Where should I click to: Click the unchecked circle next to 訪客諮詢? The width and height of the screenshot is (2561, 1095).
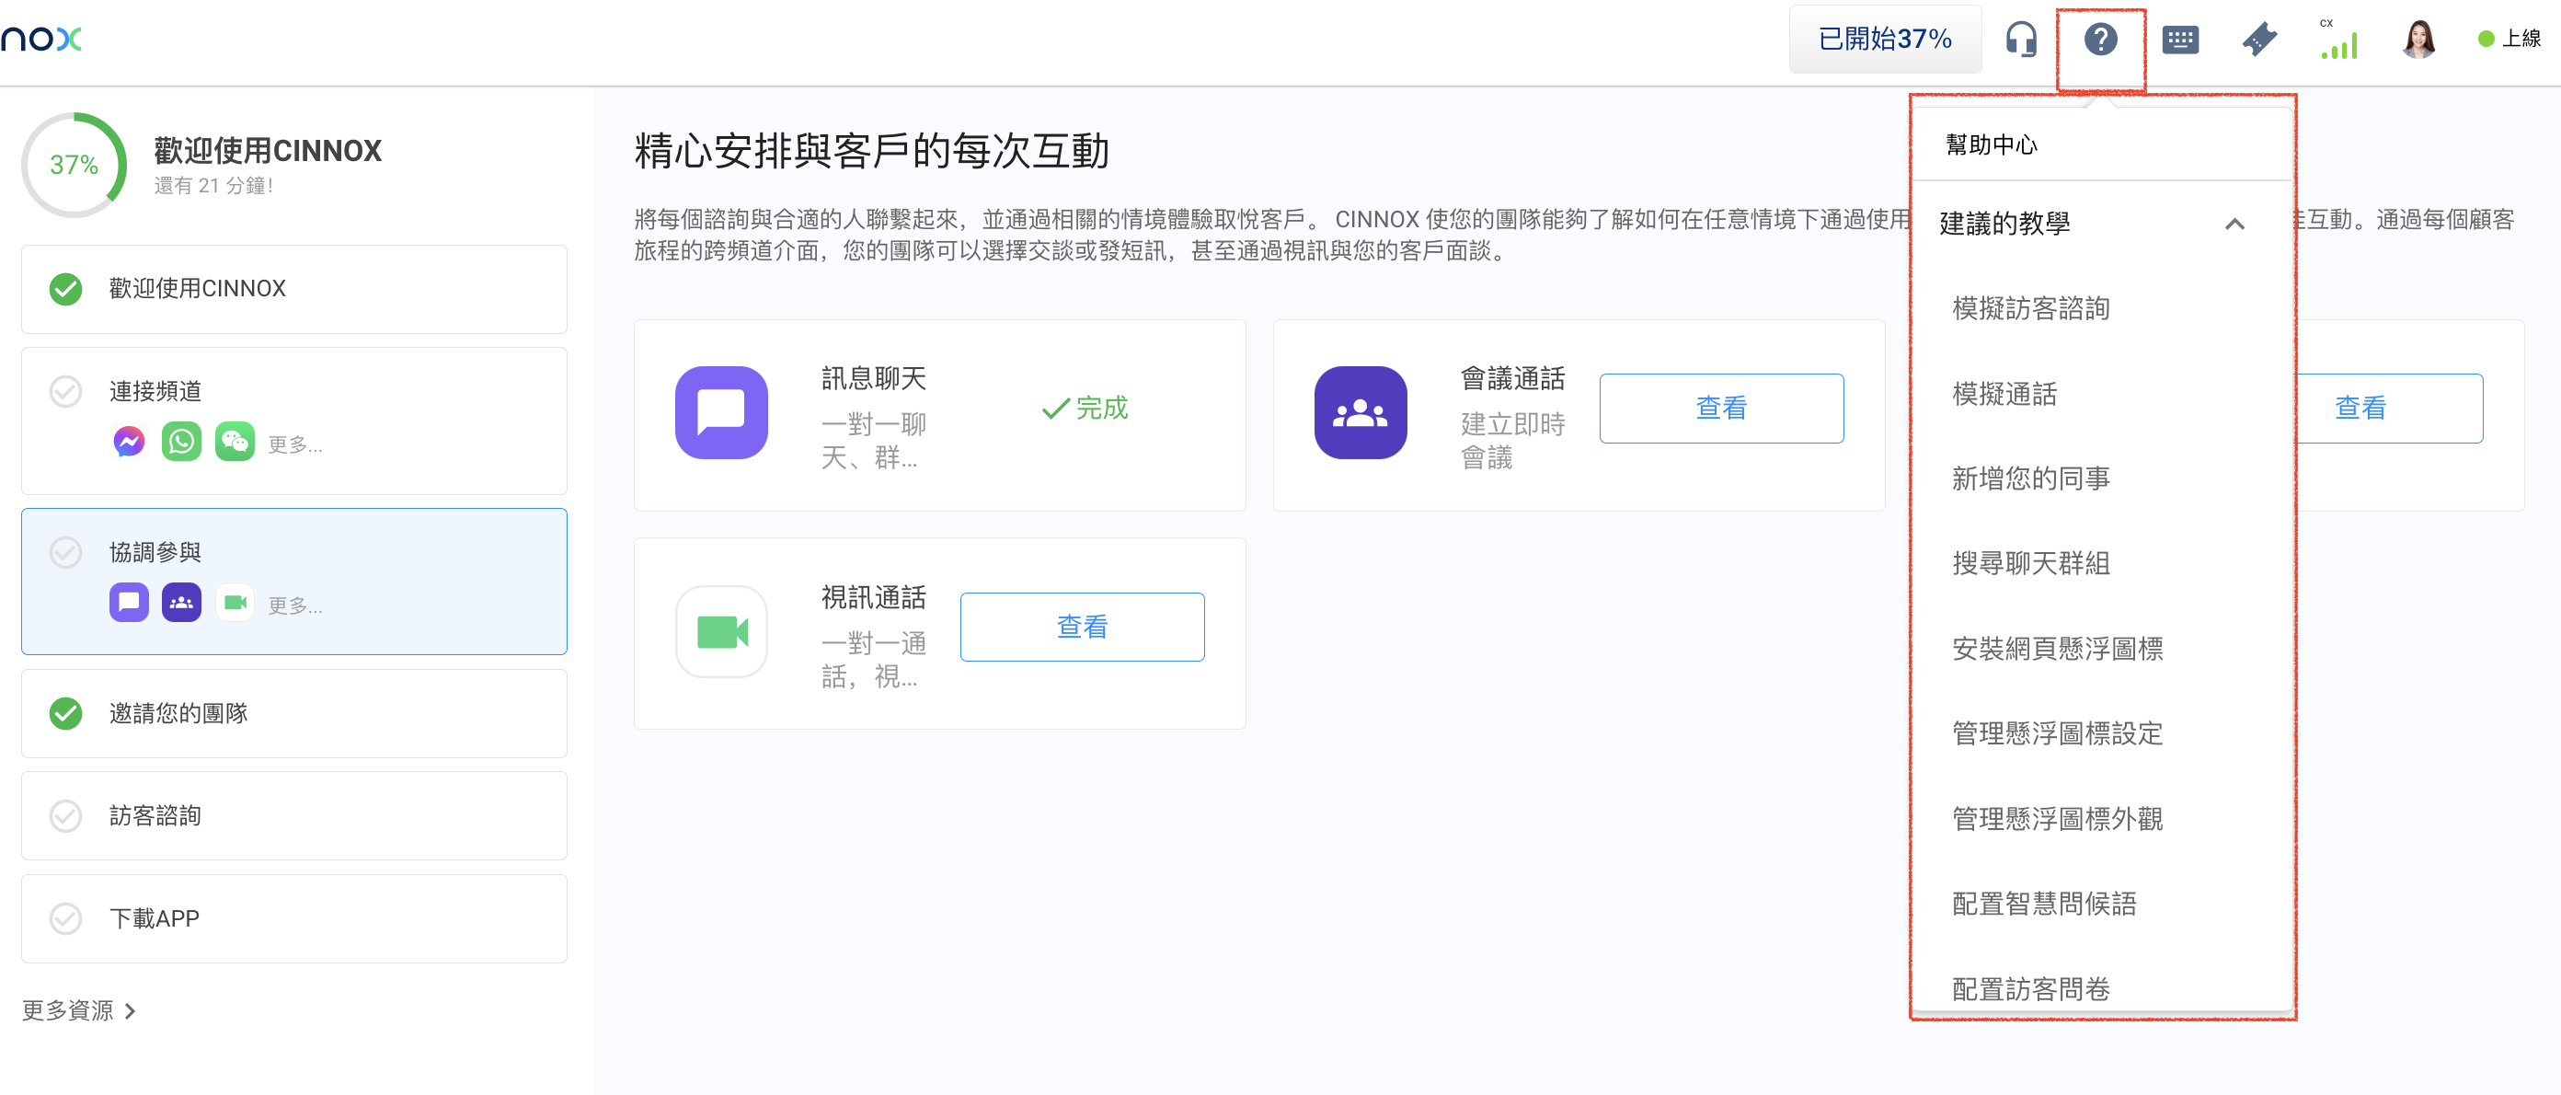65,815
